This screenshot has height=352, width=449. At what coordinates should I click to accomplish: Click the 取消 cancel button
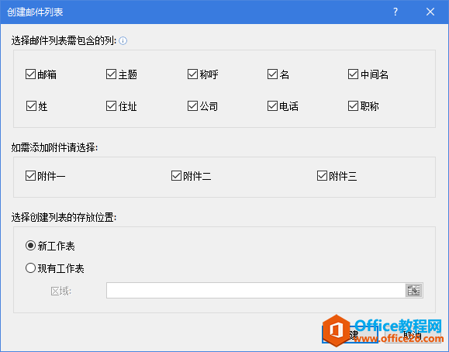(x=413, y=334)
